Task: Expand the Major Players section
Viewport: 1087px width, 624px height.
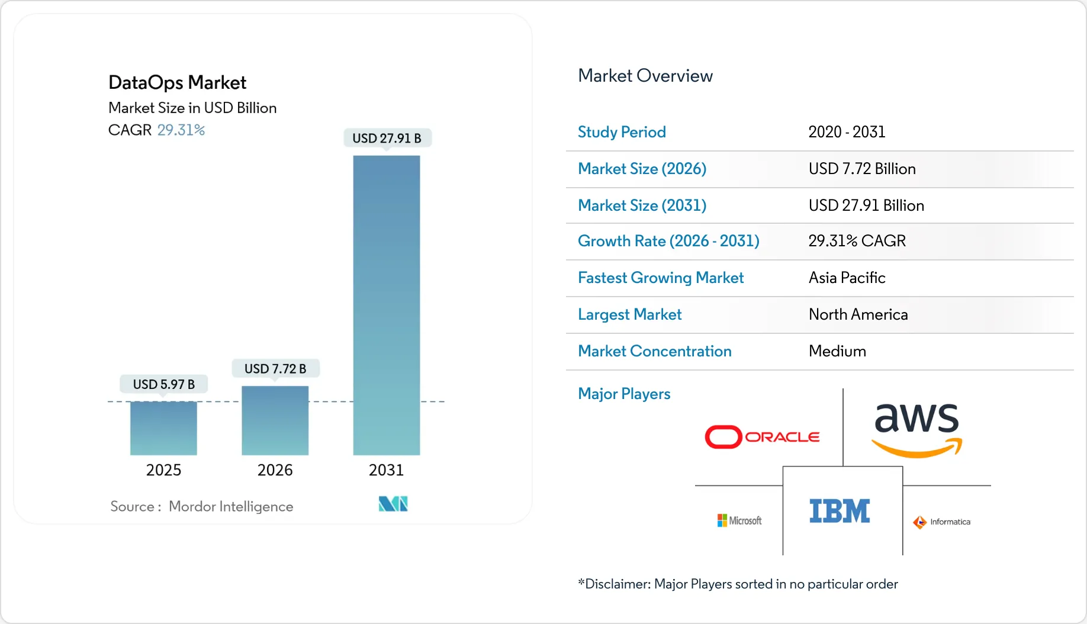Action: 623,394
